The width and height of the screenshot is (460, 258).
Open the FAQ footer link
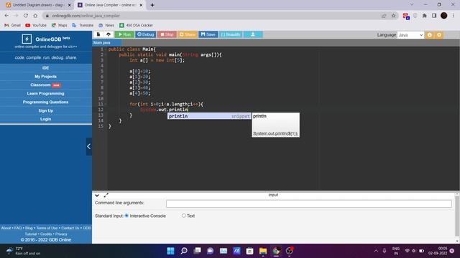[x=18, y=228]
